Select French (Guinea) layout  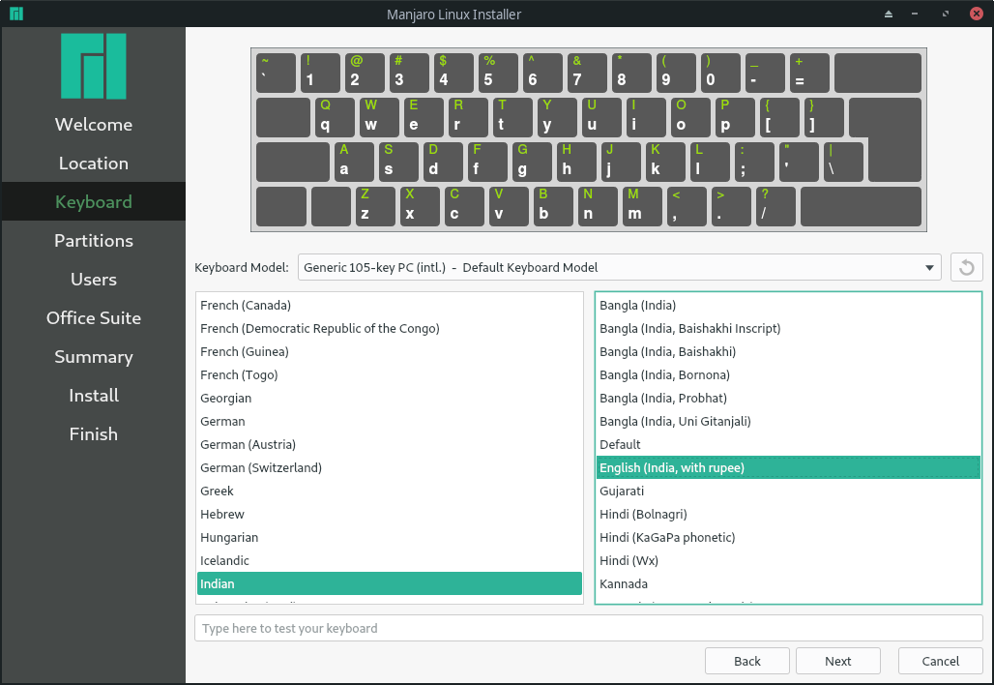(390, 351)
